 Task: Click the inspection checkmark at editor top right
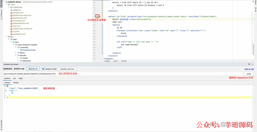click(x=253, y=1)
